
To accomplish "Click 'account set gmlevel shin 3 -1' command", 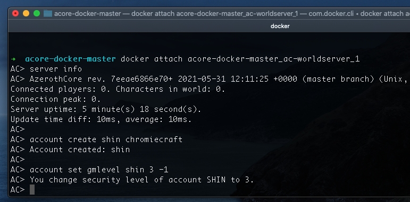I will coord(99,170).
